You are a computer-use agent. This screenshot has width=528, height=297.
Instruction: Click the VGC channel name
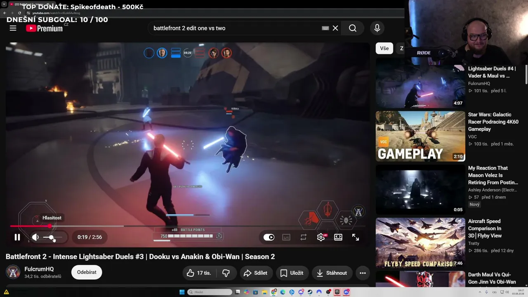coord(472,137)
